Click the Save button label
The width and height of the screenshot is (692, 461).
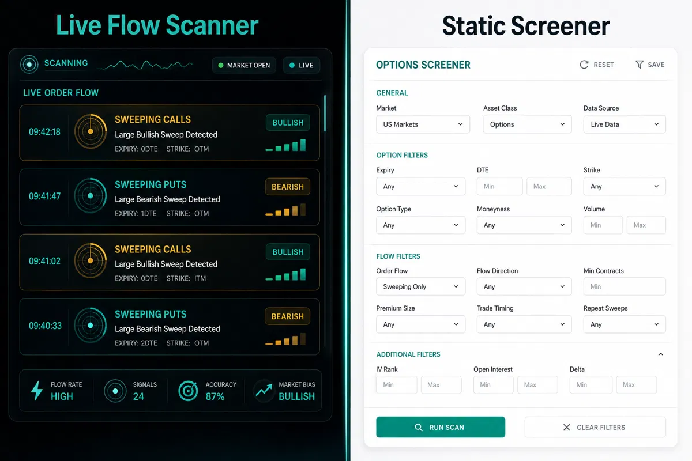656,65
